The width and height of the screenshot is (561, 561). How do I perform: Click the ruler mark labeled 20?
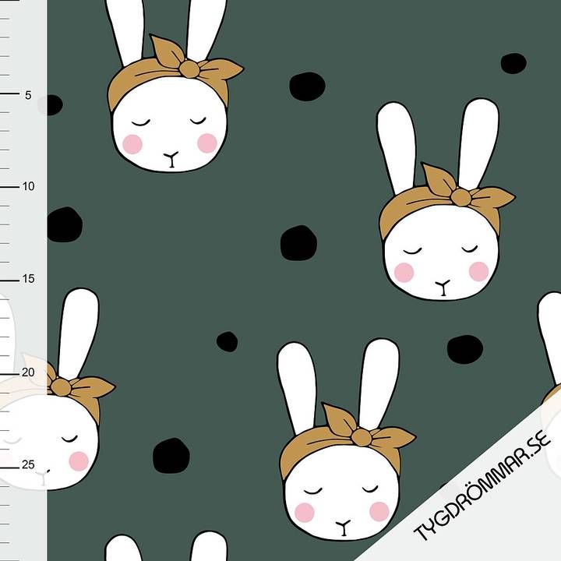[x=28, y=372]
